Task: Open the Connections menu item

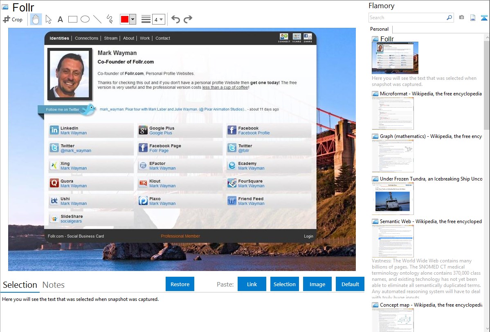Action: tap(87, 38)
